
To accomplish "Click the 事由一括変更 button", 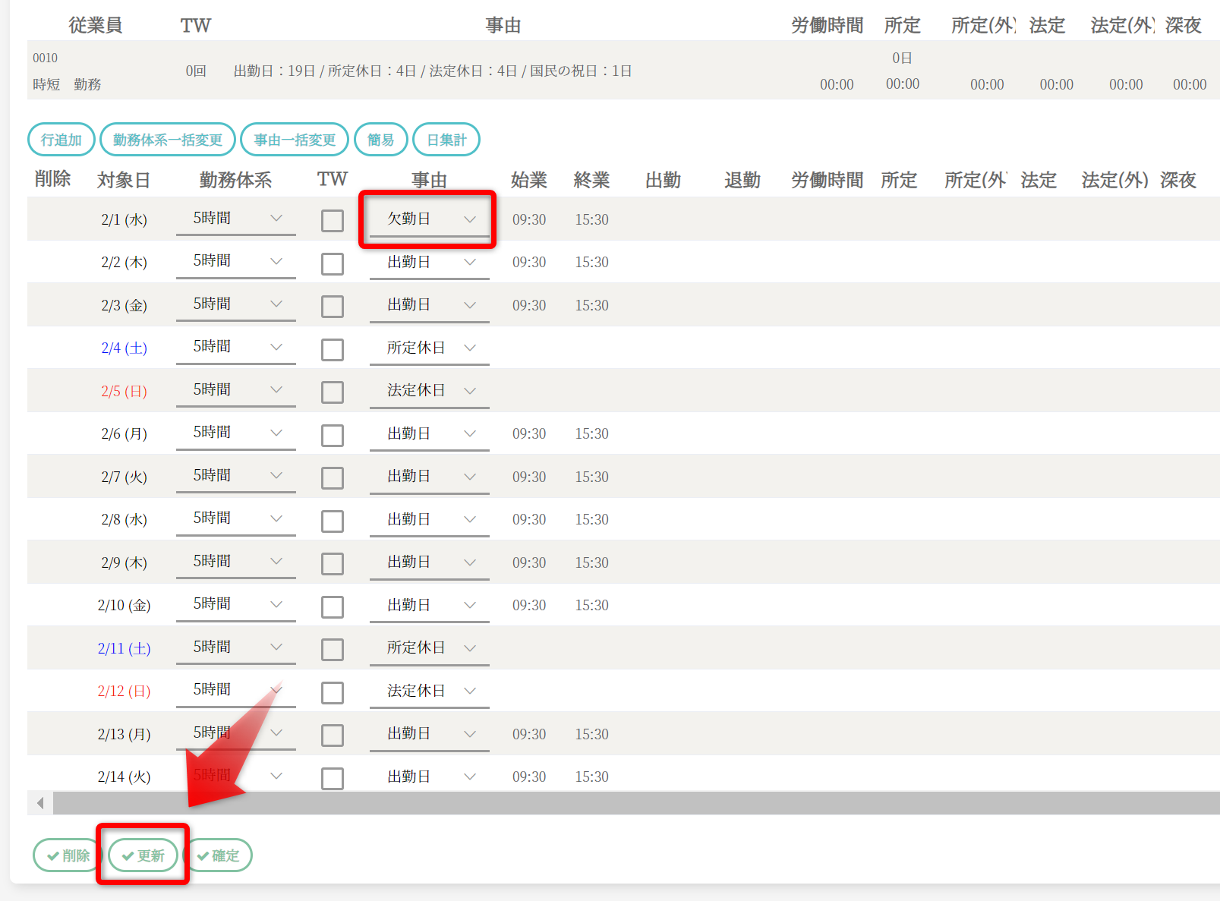I will [x=295, y=140].
